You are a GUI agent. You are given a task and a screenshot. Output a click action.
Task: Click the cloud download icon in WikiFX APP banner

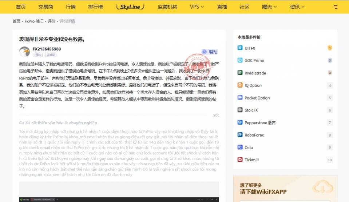[x=323, y=187]
